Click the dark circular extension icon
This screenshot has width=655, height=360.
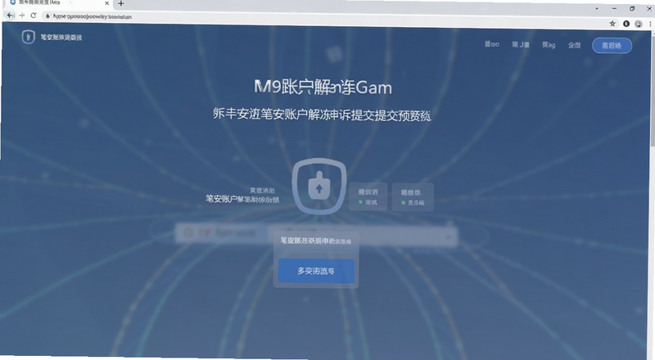[x=626, y=24]
